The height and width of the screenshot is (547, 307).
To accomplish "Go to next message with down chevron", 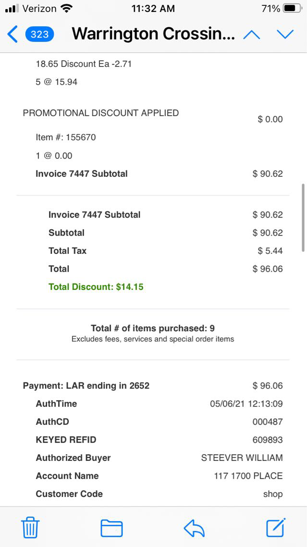I will coord(285,34).
